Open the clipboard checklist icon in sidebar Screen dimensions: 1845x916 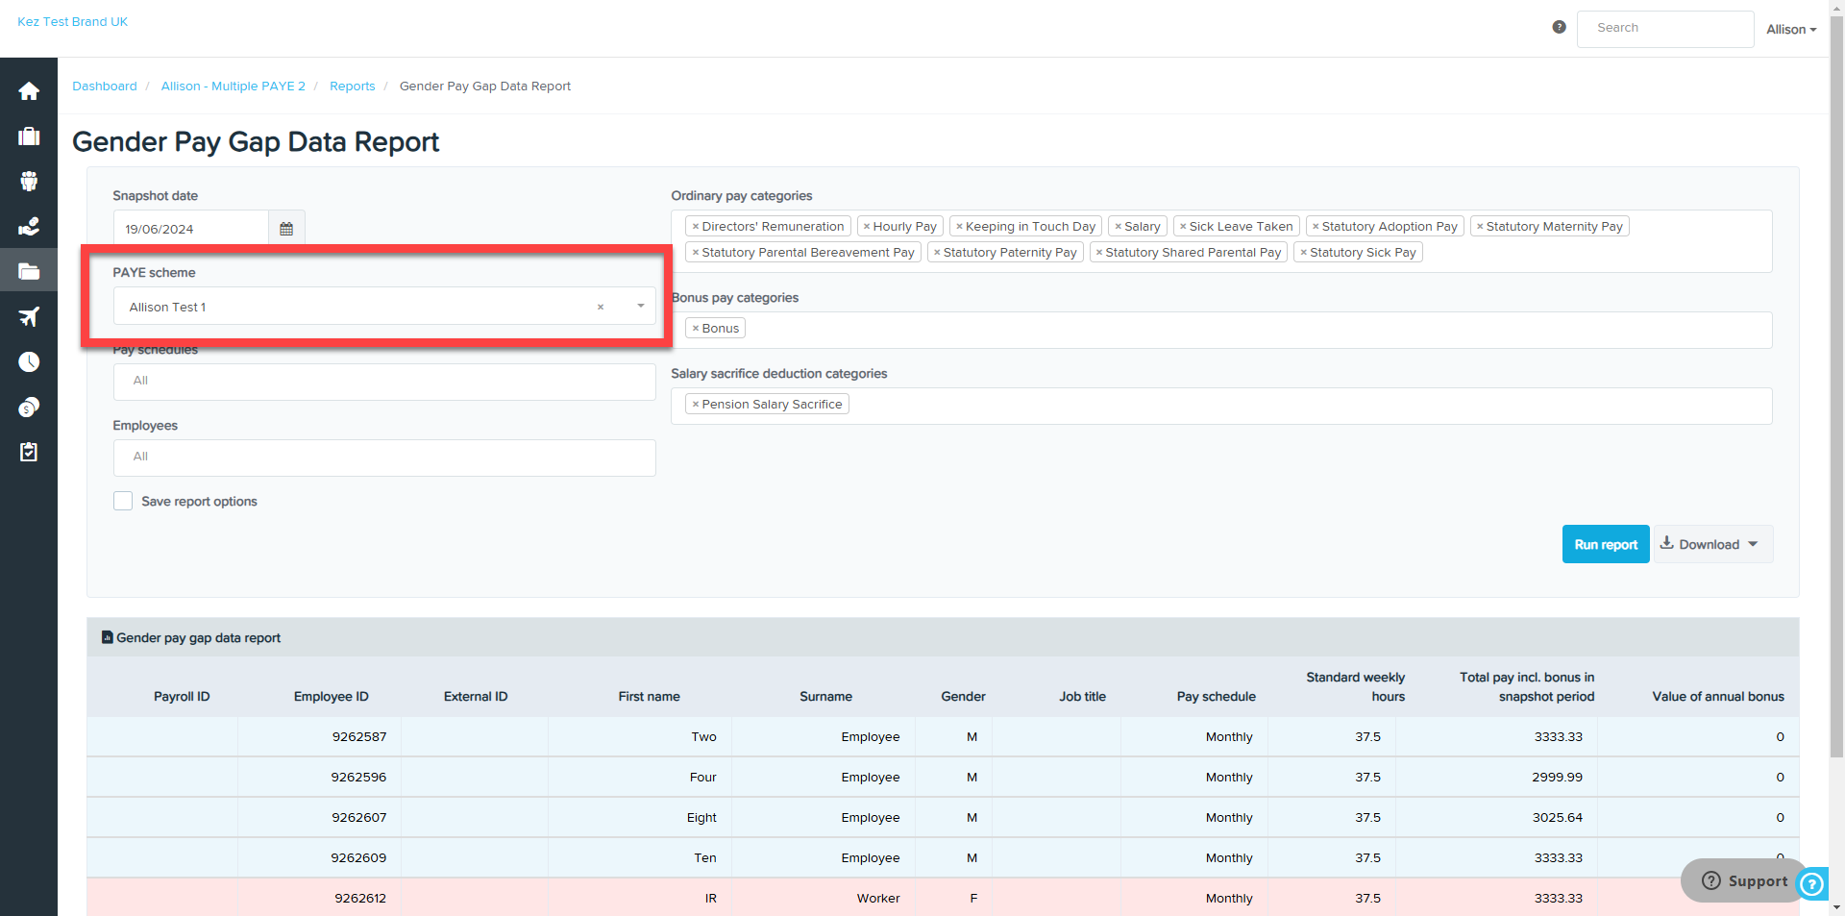(29, 453)
